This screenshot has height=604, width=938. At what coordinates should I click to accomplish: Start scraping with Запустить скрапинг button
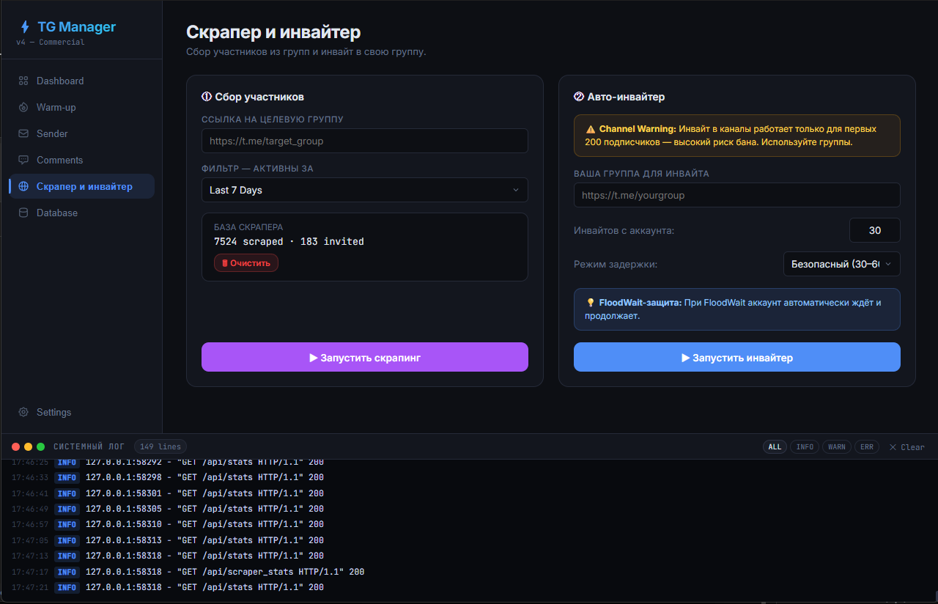tap(364, 357)
